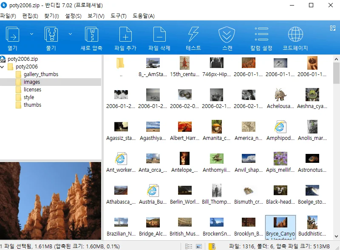Click the file list scrollbar down arrow
340x250 pixels.
pyautogui.click(x=336, y=236)
